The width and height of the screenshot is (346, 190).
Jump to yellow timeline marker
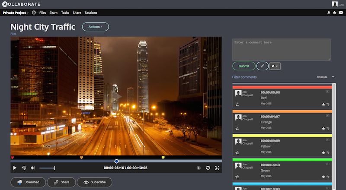(x=163, y=157)
